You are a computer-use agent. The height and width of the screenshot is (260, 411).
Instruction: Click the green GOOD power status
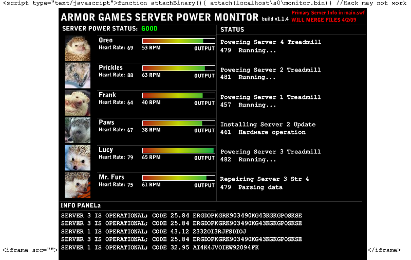tap(150, 29)
